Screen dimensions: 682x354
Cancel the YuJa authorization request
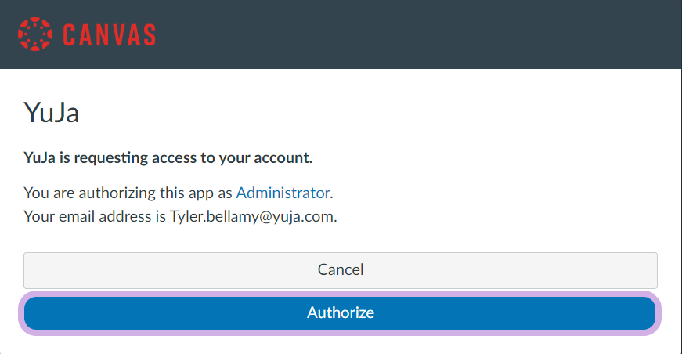(340, 270)
